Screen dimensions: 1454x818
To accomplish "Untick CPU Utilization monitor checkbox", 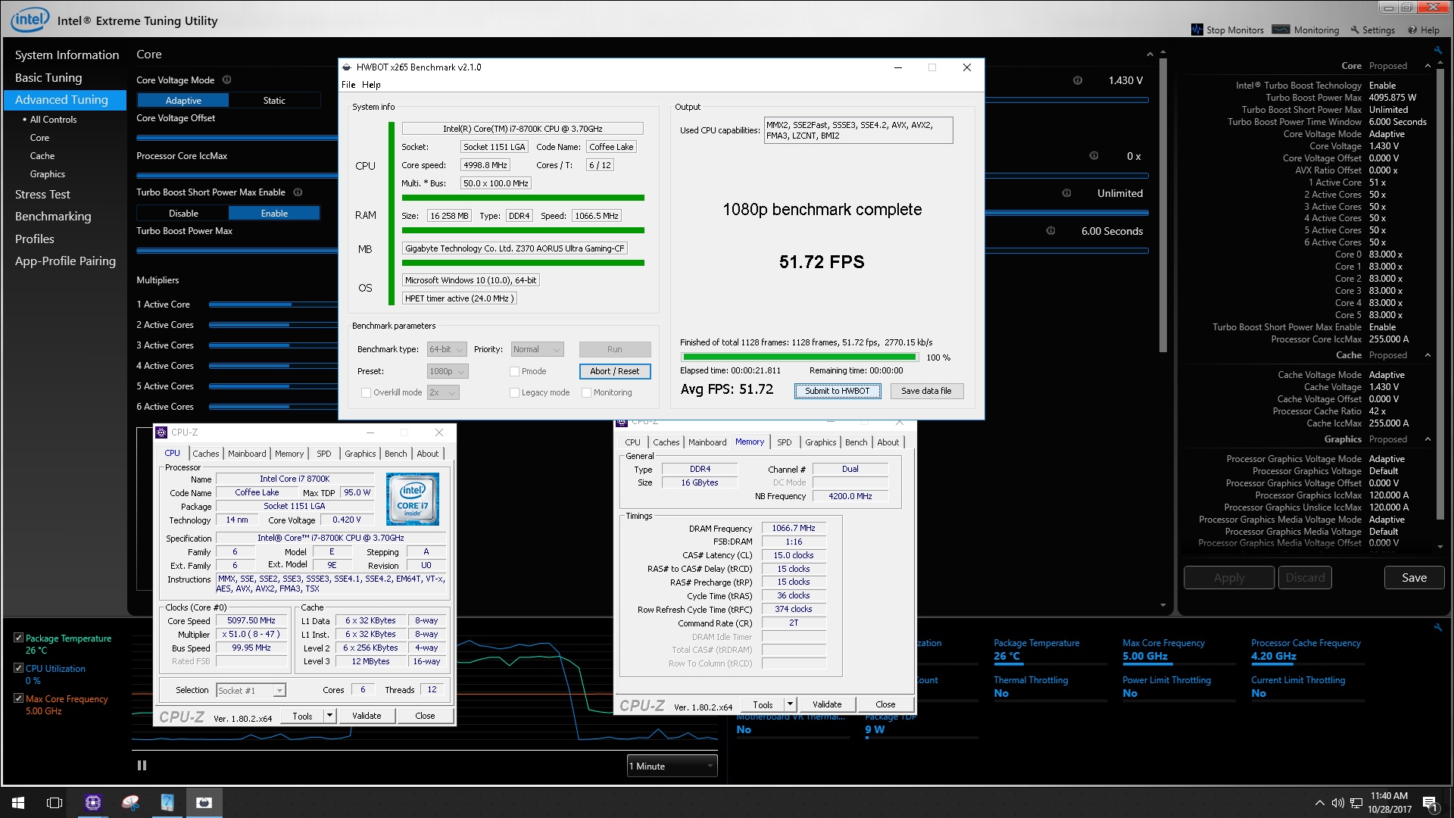I will click(19, 668).
